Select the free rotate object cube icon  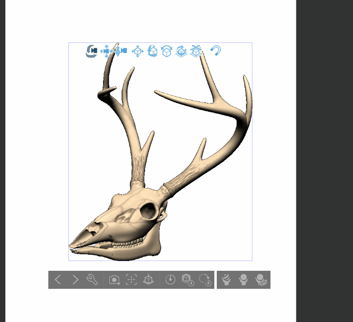(152, 51)
